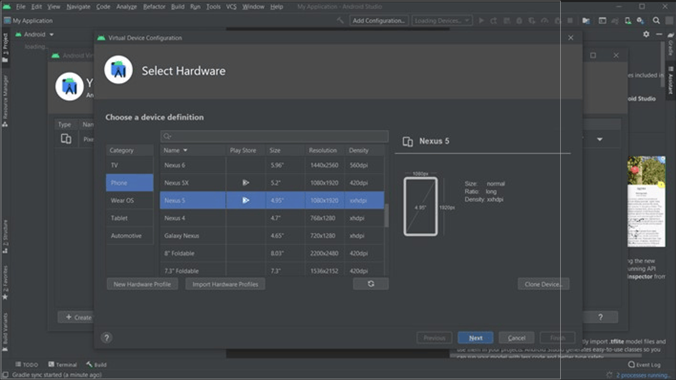Click the Search Everywhere magnifier icon
676x380 pixels.
[656, 21]
